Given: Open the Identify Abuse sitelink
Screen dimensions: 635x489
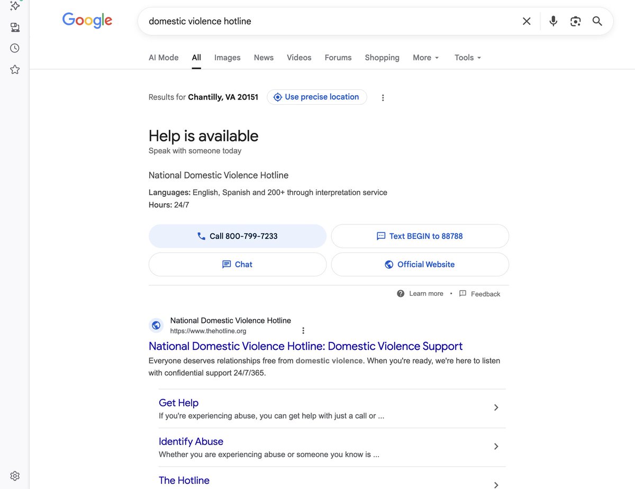Looking at the screenshot, I should (191, 441).
